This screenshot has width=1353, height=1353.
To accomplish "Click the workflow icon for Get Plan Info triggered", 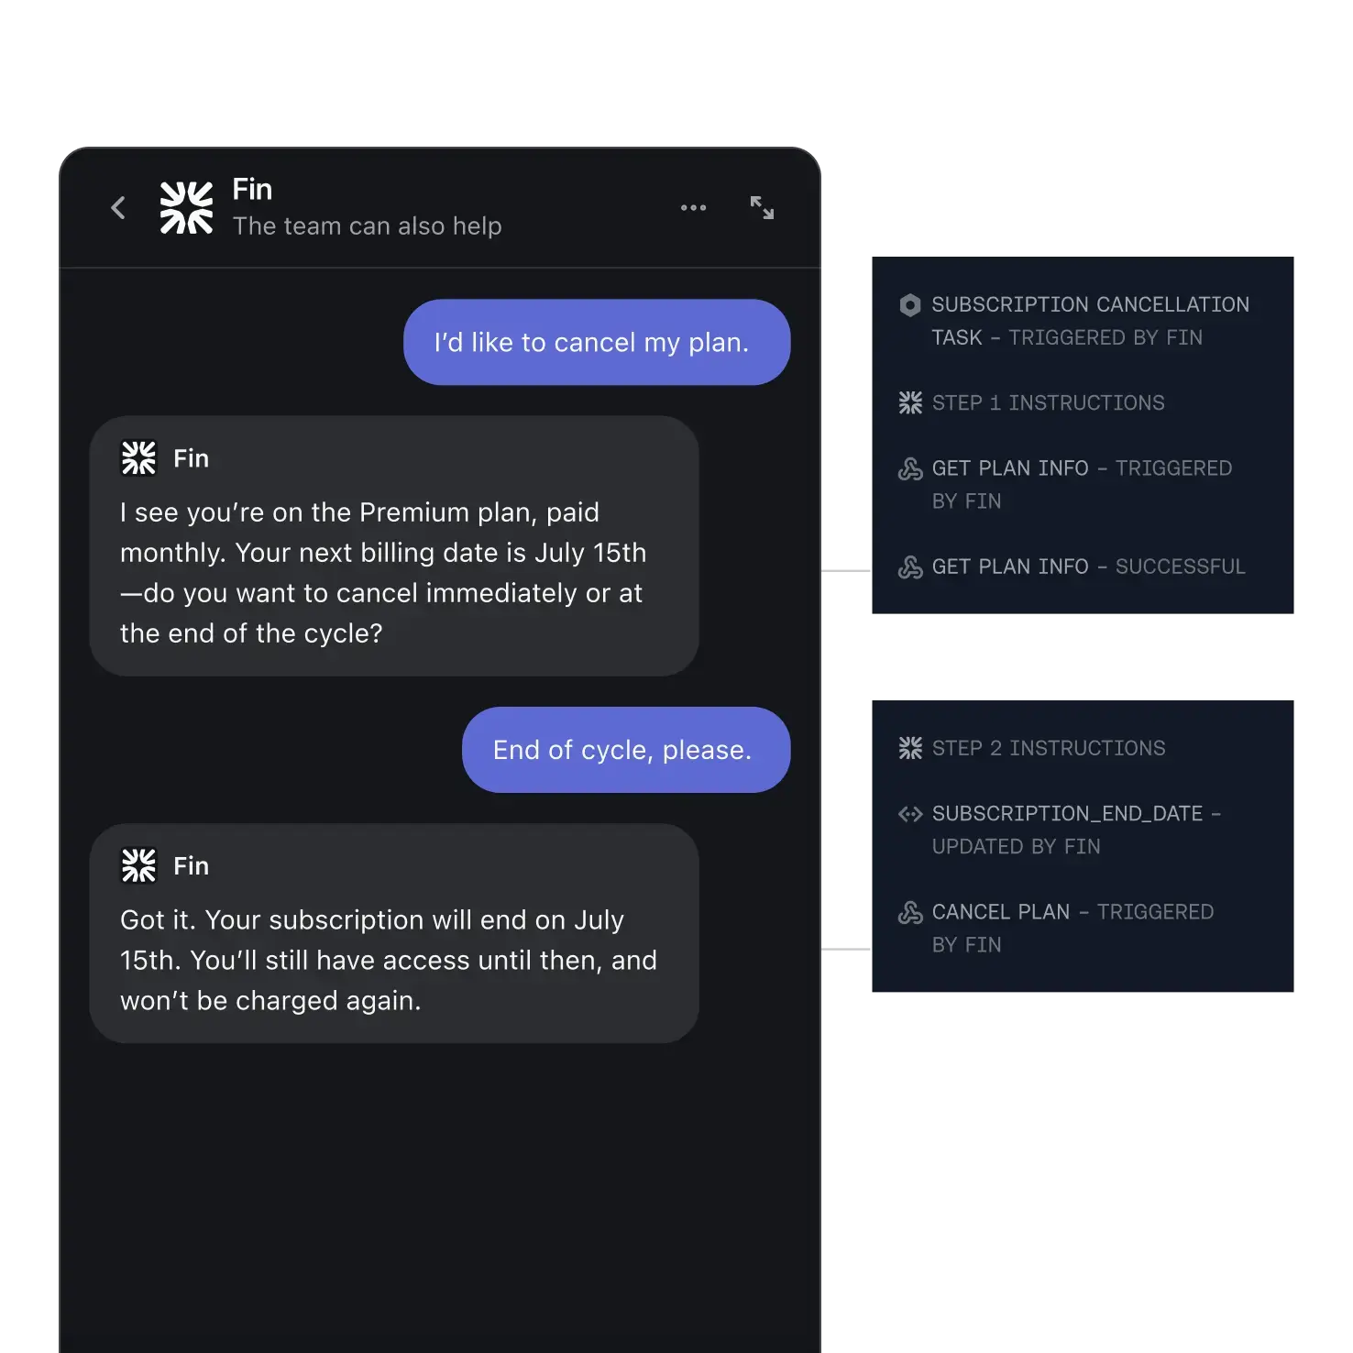I will (x=909, y=468).
